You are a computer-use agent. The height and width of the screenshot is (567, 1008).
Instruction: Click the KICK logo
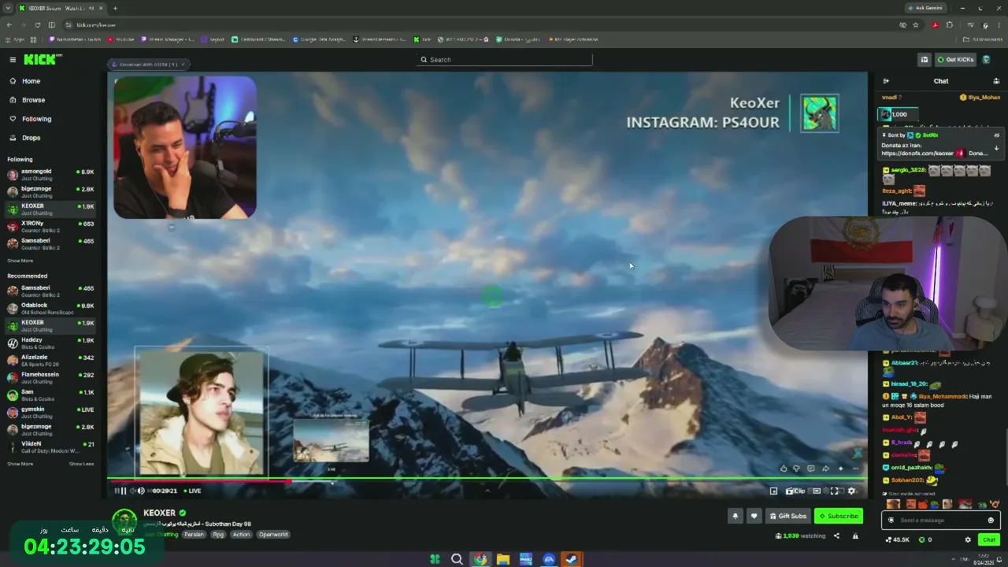pyautogui.click(x=39, y=60)
